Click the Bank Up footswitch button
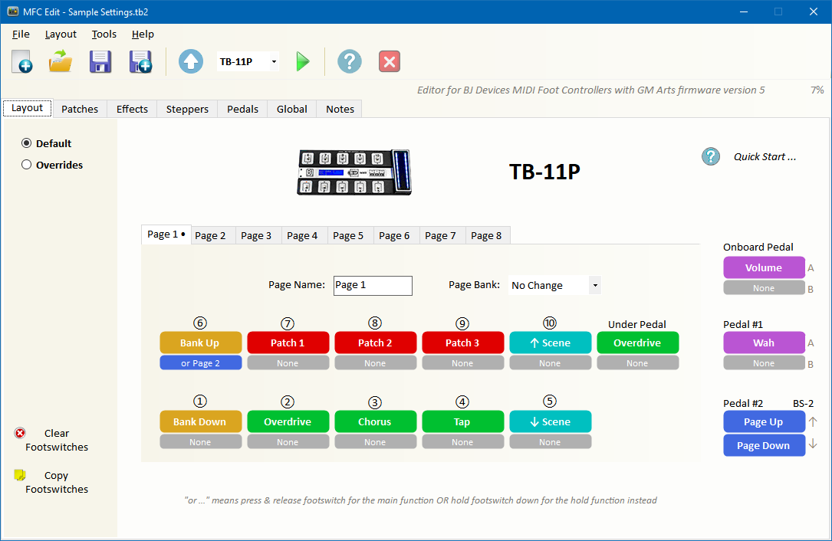Viewport: 832px width, 541px height. click(201, 343)
